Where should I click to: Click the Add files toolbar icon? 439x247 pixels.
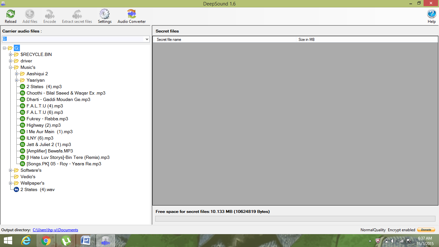point(30,14)
